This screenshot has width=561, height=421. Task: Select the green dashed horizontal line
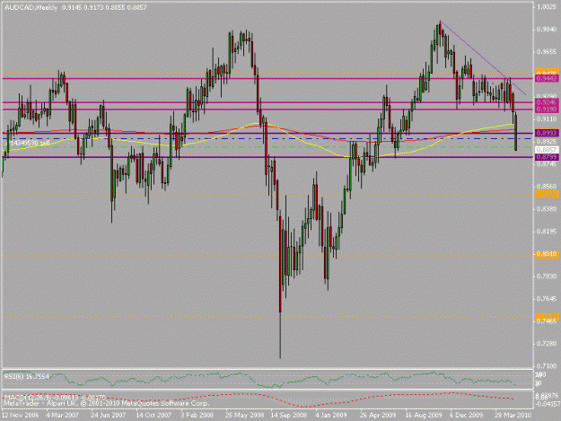[268, 146]
